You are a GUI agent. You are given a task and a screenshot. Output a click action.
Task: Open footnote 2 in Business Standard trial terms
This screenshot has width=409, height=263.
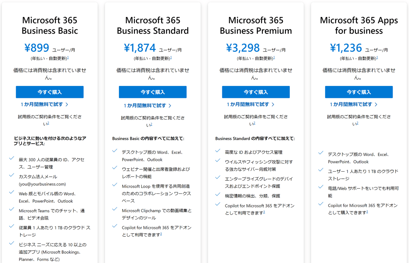(151, 124)
